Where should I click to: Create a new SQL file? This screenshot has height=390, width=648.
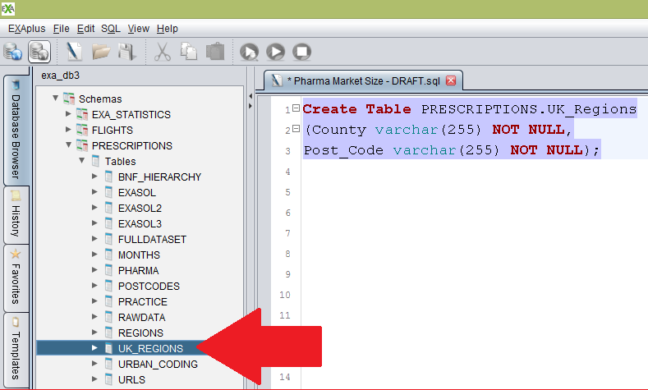(74, 52)
